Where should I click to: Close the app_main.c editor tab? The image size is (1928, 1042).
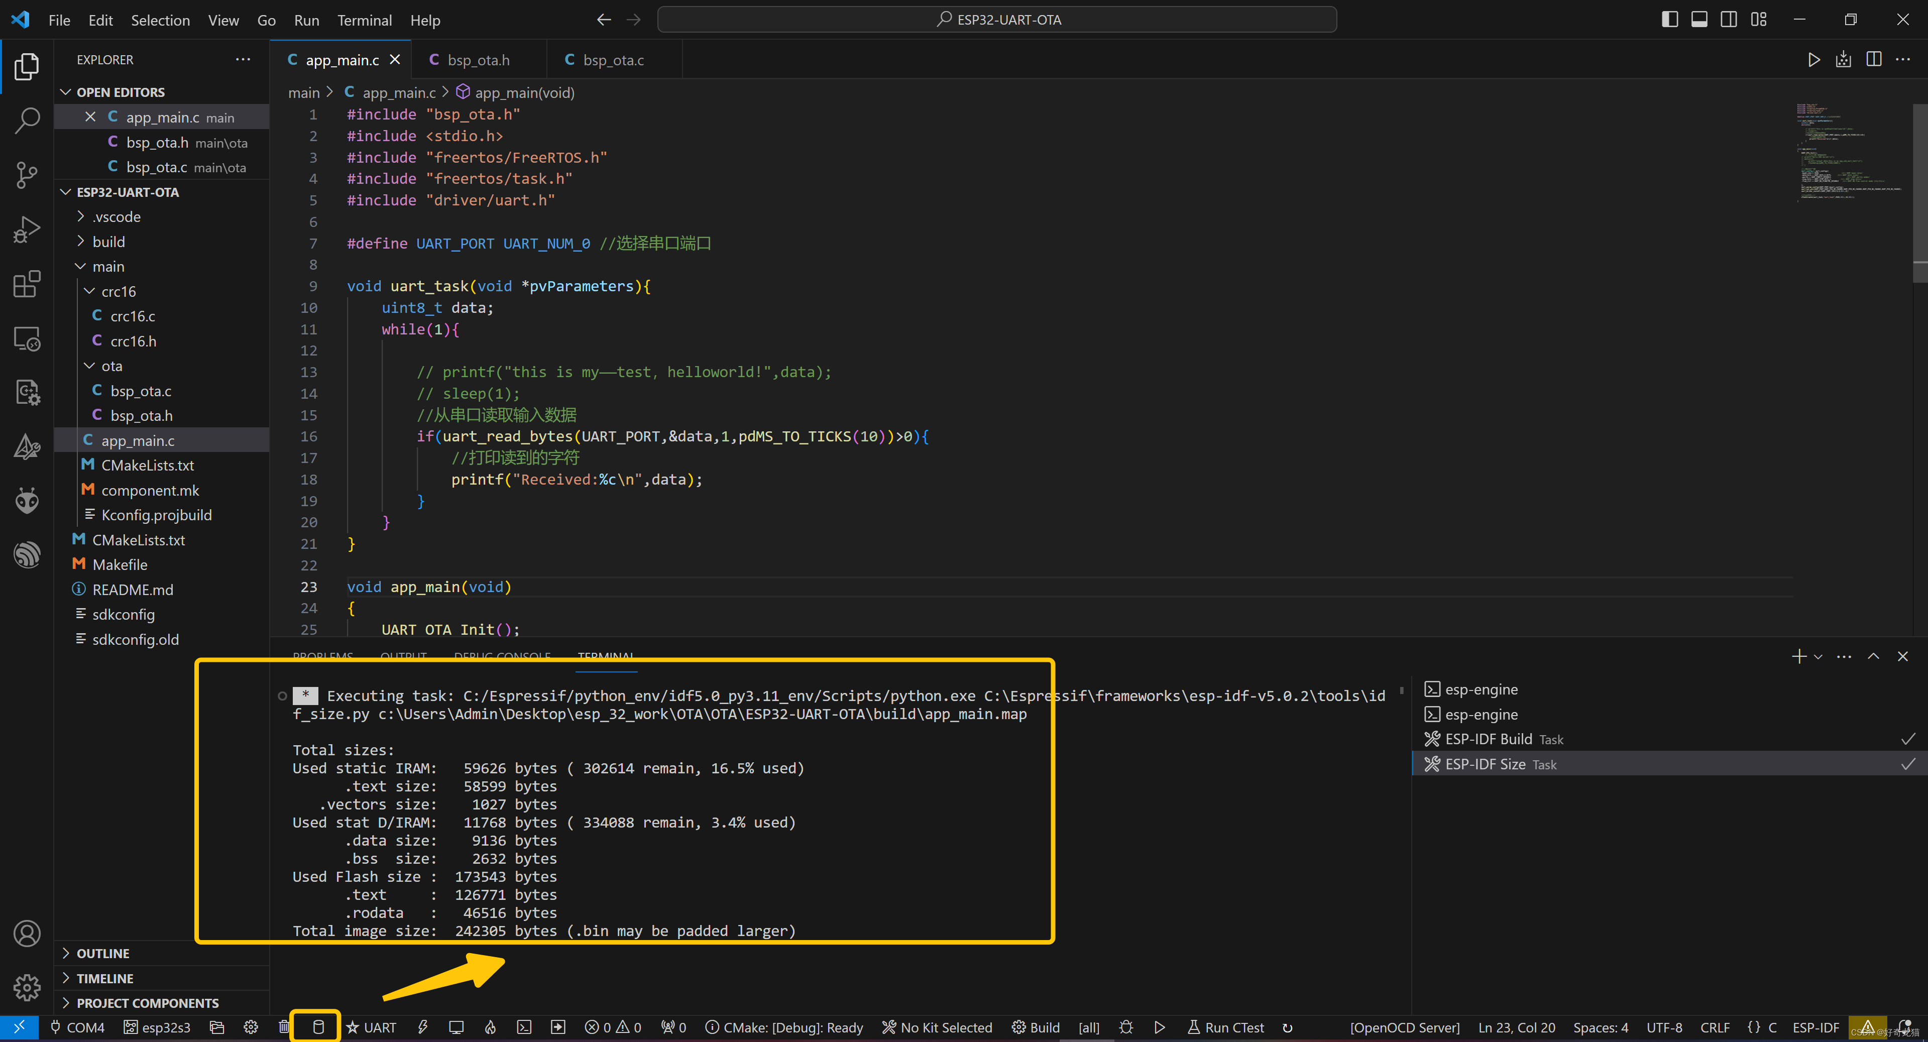tap(394, 59)
